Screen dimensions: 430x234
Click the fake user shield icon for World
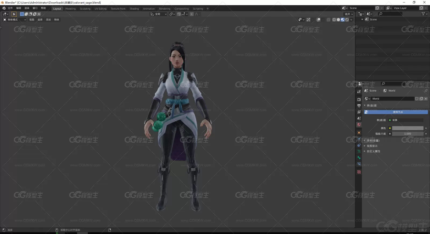417,99
